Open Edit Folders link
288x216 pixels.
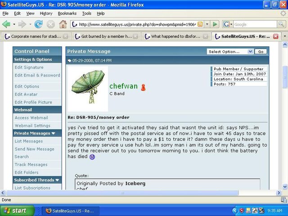click(x=27, y=172)
